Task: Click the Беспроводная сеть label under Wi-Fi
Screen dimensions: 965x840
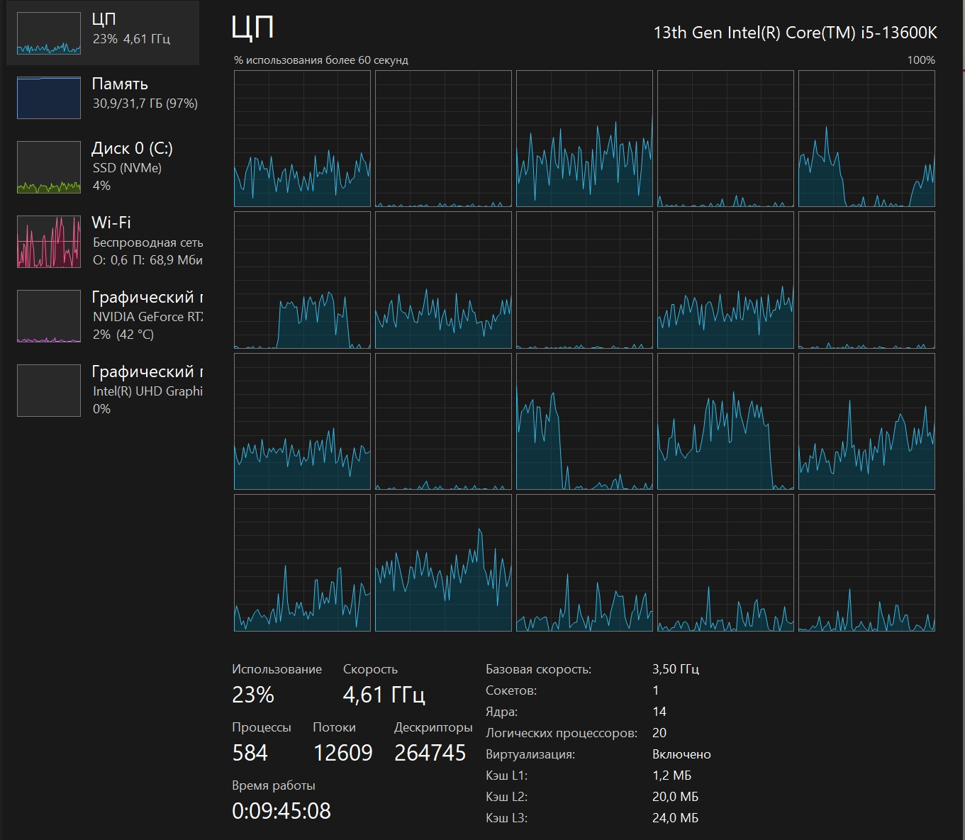Action: [x=147, y=242]
